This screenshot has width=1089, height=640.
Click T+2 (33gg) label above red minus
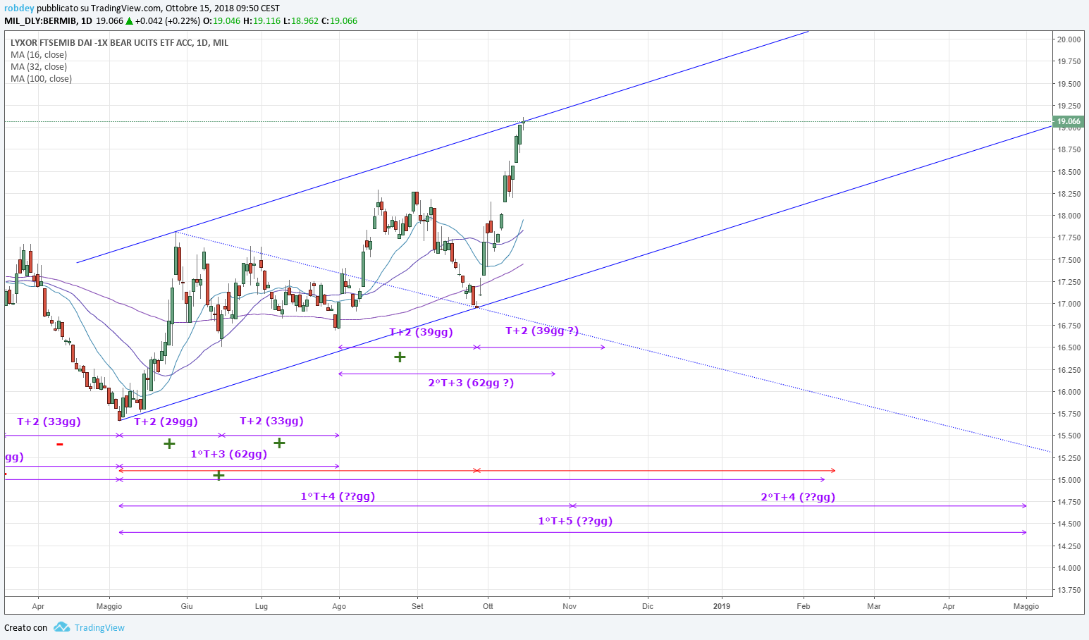[x=49, y=421]
